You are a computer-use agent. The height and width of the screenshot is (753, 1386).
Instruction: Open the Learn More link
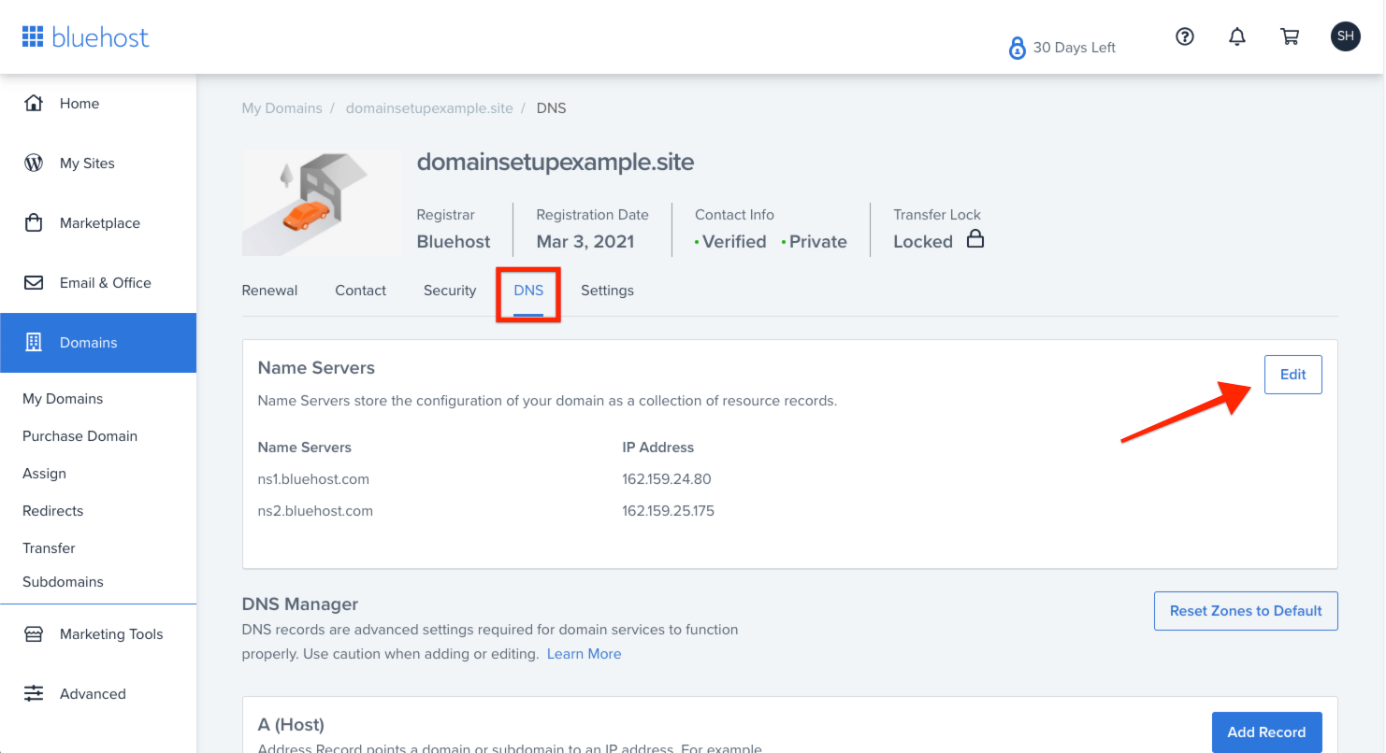pos(584,654)
